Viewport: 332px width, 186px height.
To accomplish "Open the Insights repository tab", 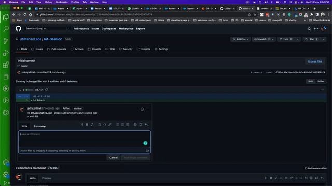I will click(143, 49).
